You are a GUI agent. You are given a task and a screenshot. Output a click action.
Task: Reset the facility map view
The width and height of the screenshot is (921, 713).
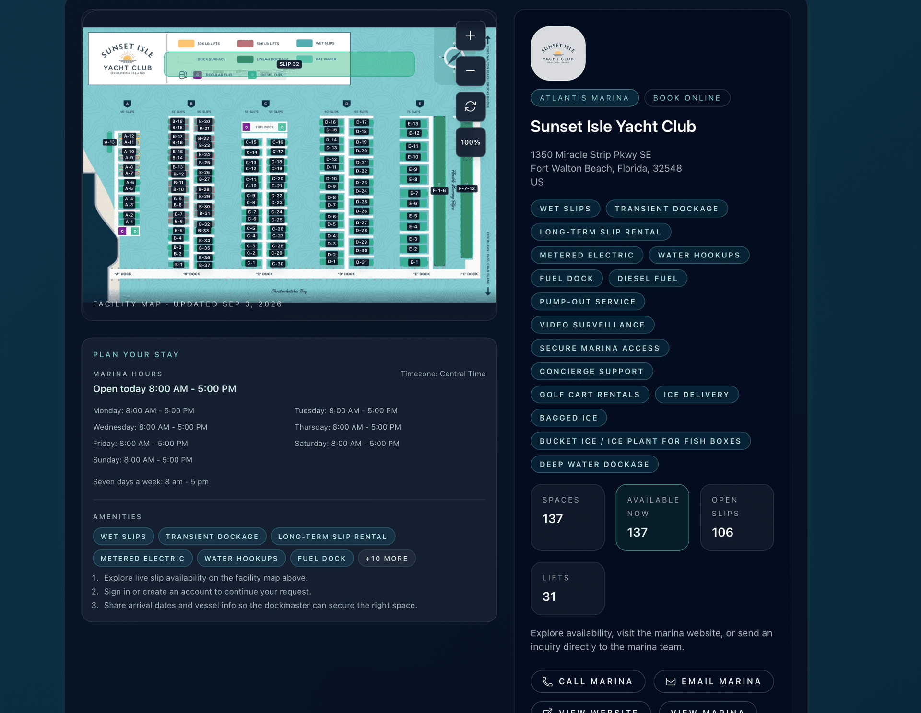pyautogui.click(x=470, y=106)
